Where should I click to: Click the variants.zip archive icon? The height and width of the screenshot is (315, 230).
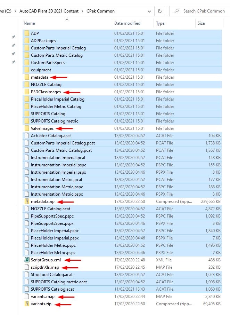[27, 304]
